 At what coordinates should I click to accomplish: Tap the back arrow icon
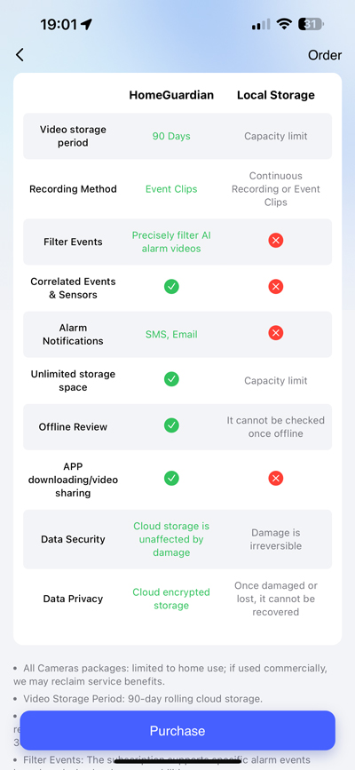click(20, 55)
